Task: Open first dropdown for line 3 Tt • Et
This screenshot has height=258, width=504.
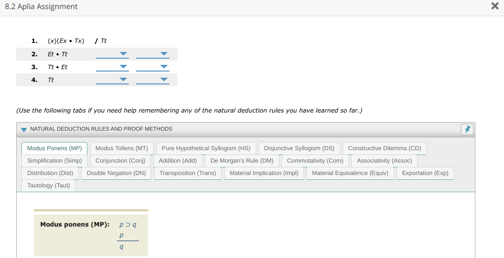Action: [112, 67]
